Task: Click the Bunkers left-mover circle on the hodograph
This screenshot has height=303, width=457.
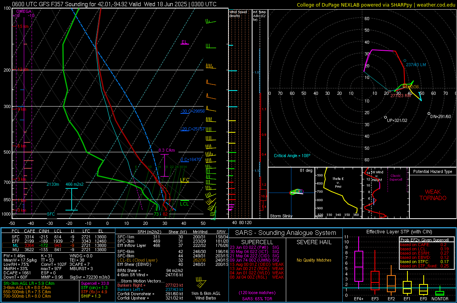Action: click(x=405, y=61)
